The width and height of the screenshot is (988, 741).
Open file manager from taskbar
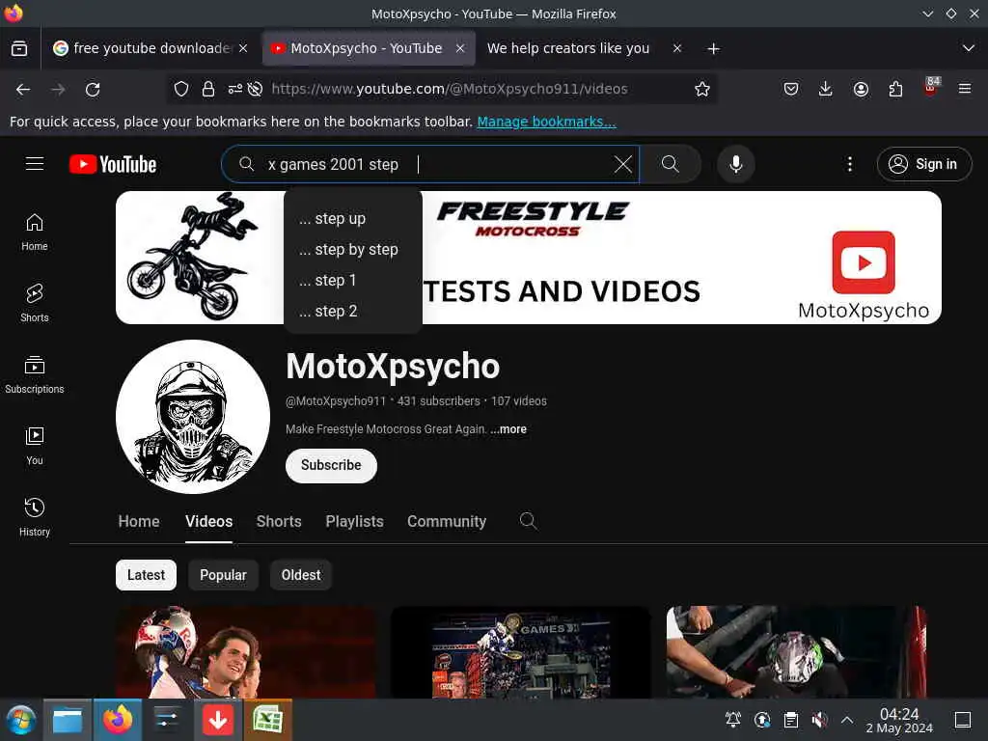pyautogui.click(x=68, y=720)
